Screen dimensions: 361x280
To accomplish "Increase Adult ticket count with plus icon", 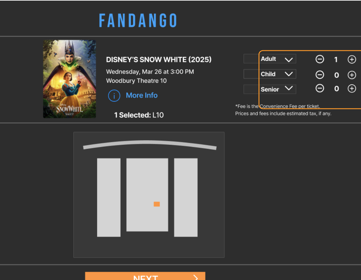I will [352, 59].
